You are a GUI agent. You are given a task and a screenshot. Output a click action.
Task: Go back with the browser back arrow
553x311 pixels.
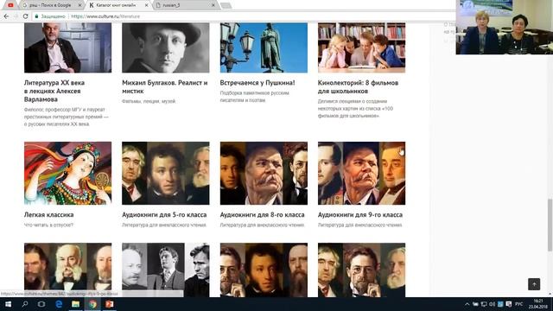(x=6, y=16)
